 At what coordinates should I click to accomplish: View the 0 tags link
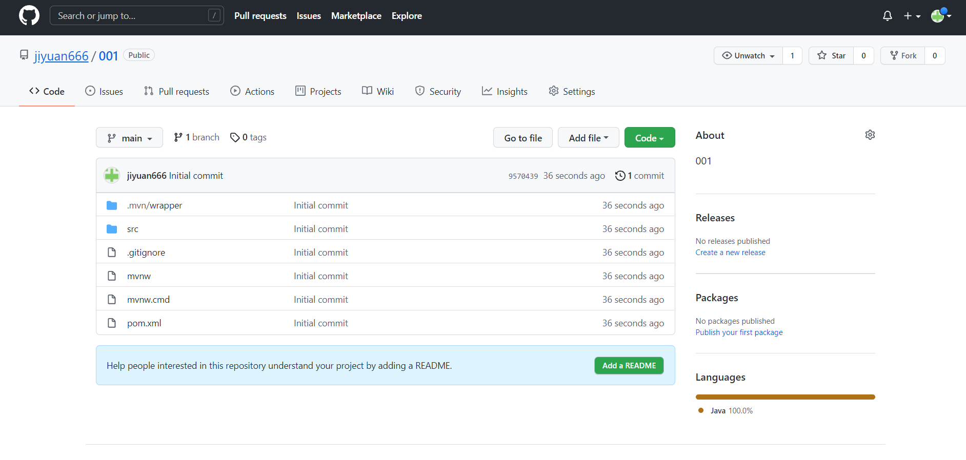(x=249, y=137)
